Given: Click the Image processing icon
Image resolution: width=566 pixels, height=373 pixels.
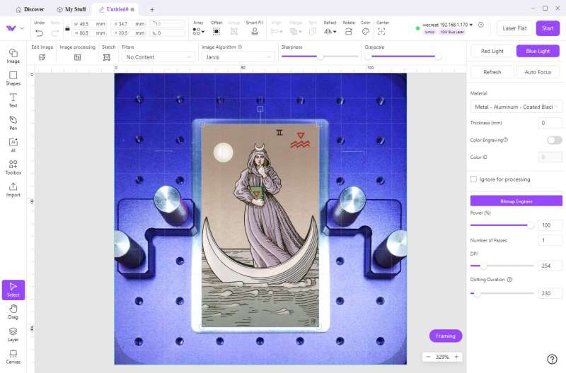Looking at the screenshot, I should pos(78,57).
